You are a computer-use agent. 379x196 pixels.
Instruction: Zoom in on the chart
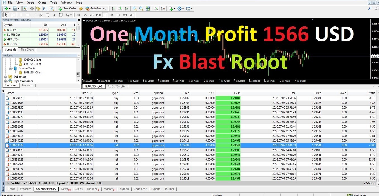[135, 9]
